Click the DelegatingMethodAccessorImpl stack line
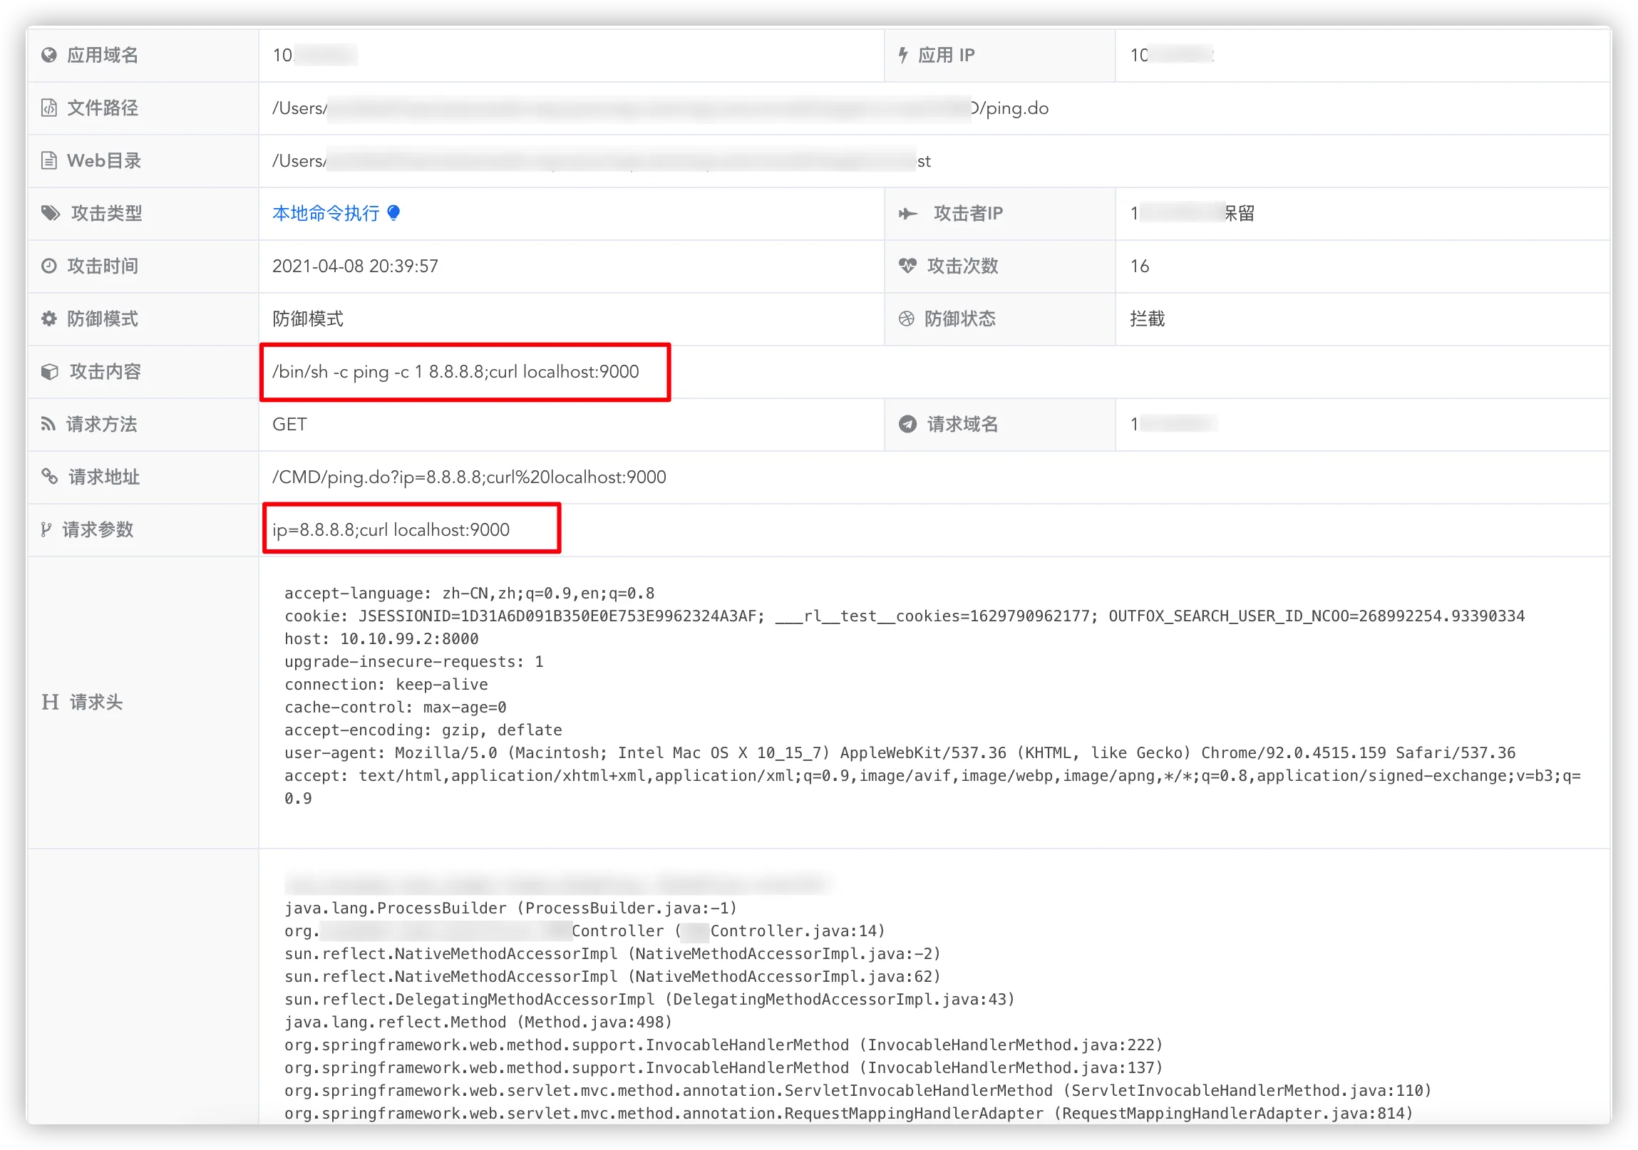Viewport: 1638px width, 1150px height. pos(649,1000)
